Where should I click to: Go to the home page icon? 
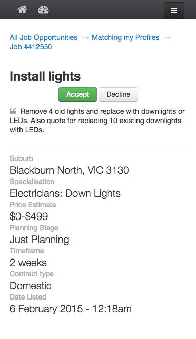[x=22, y=10]
